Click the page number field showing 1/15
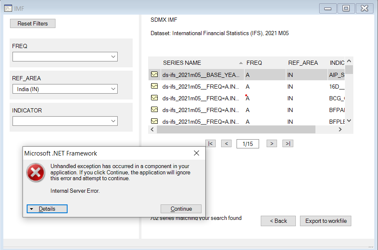 pos(247,144)
